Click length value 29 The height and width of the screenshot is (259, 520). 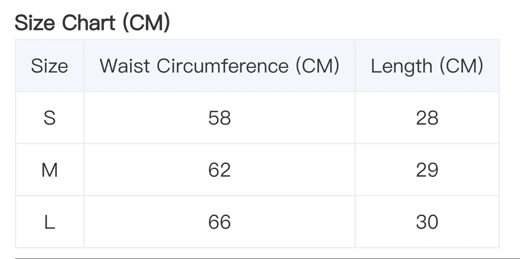[x=427, y=170]
